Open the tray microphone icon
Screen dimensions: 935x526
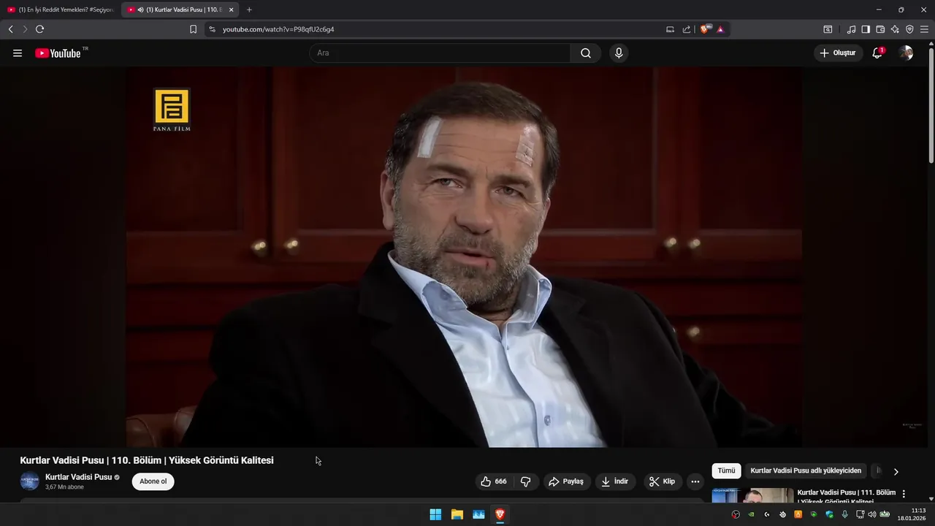click(x=844, y=514)
